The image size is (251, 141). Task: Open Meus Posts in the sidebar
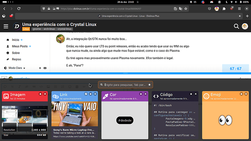pyautogui.click(x=20, y=46)
